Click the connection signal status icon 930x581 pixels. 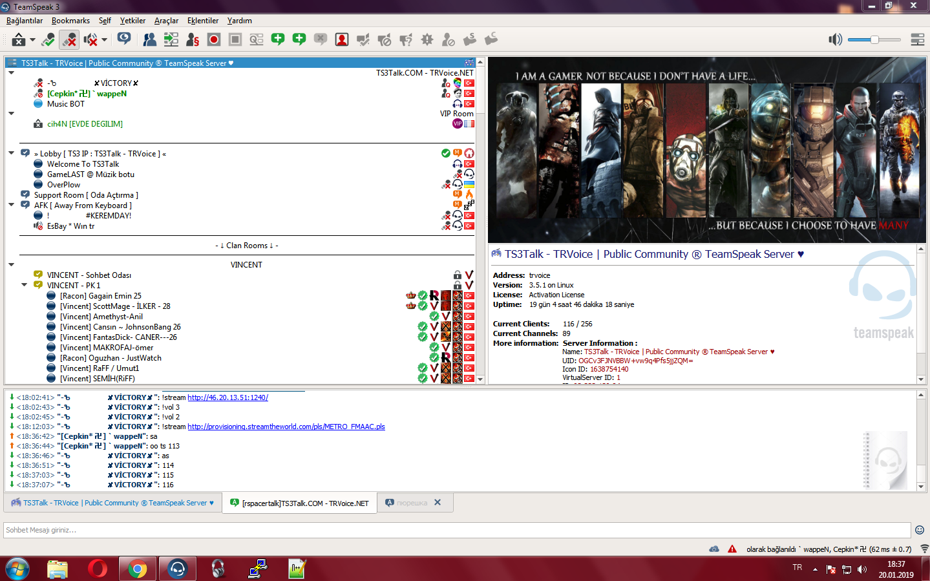(x=924, y=549)
